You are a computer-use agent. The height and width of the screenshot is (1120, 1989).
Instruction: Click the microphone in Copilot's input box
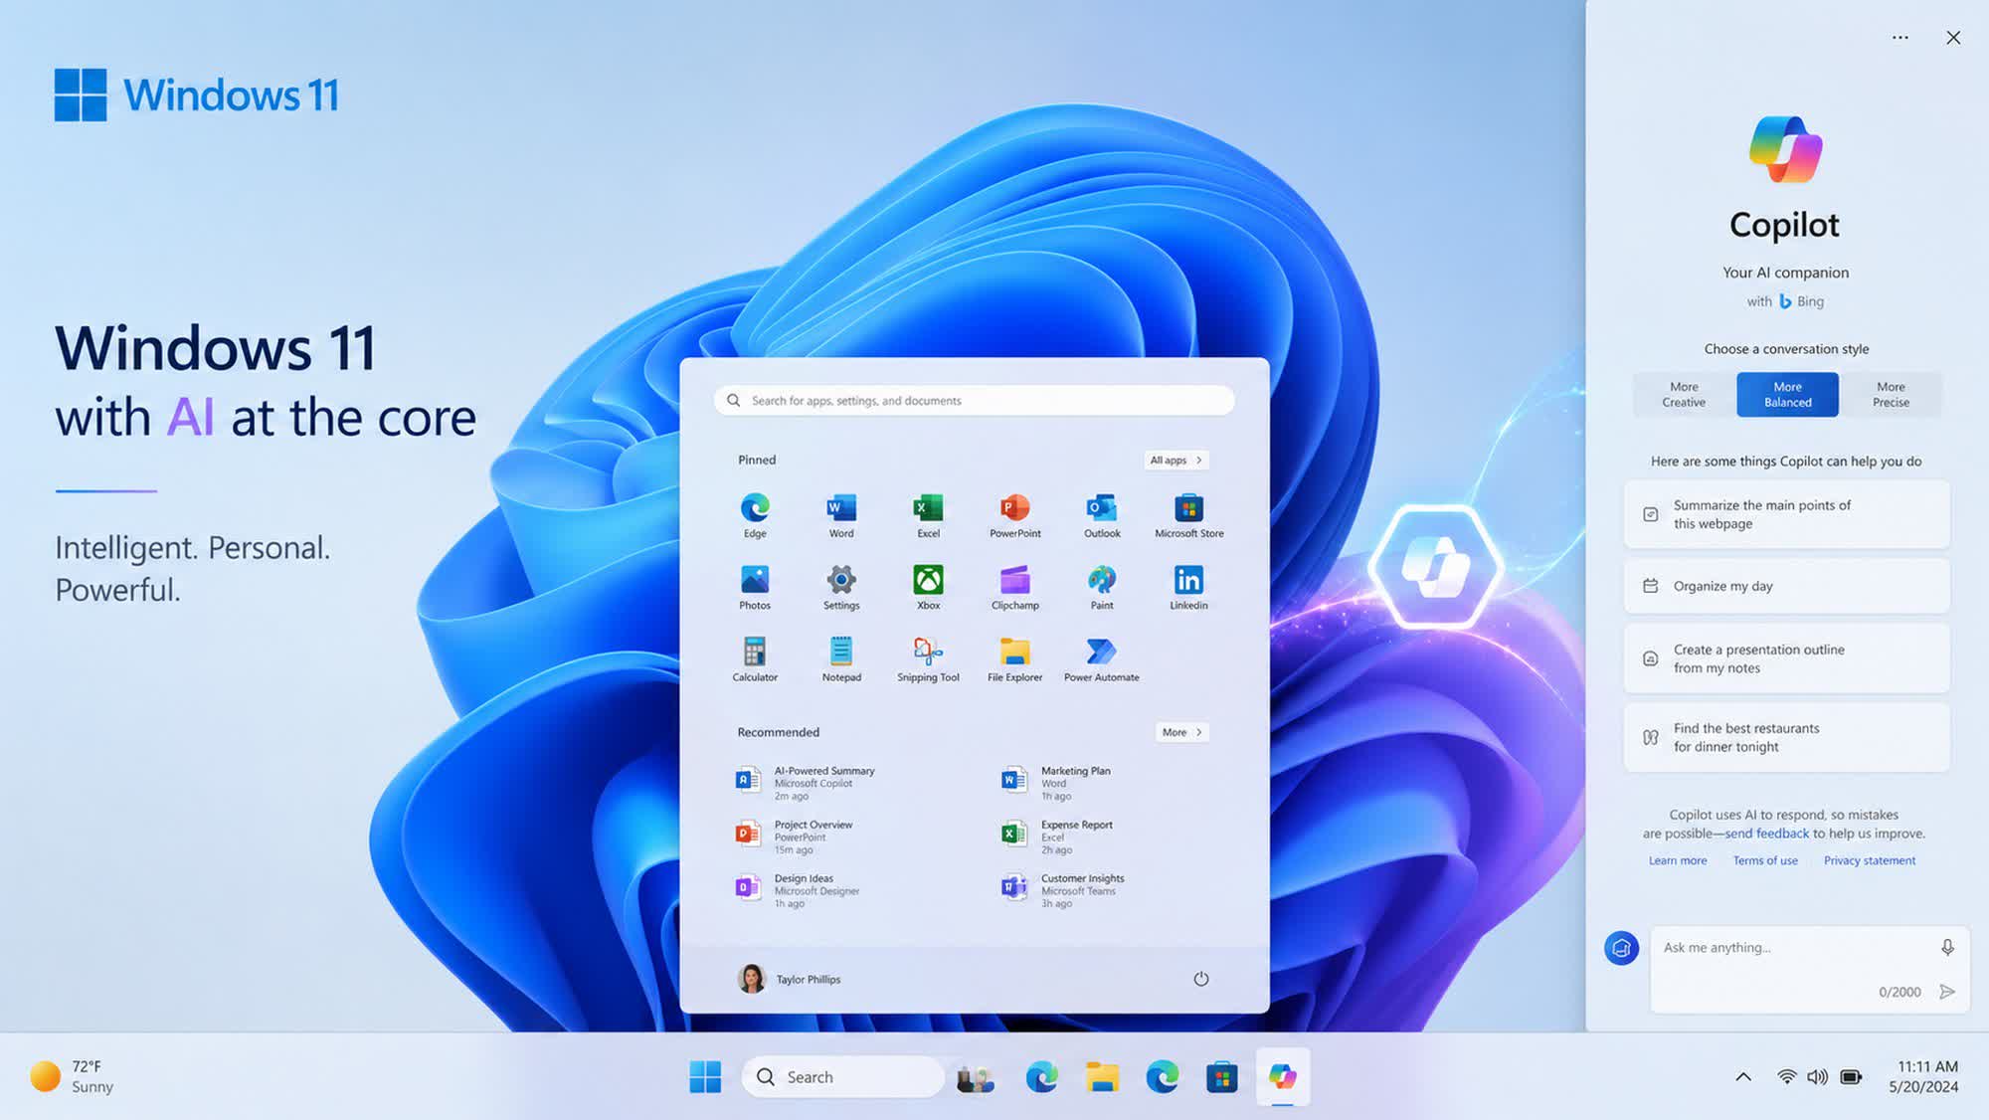[x=1947, y=947]
